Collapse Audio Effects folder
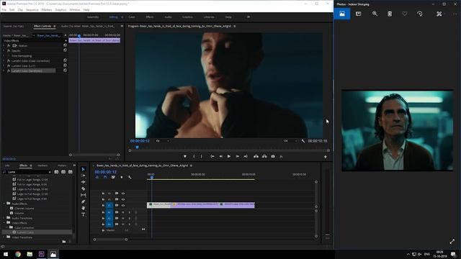Screen dimensions: 461x259 click(4, 203)
